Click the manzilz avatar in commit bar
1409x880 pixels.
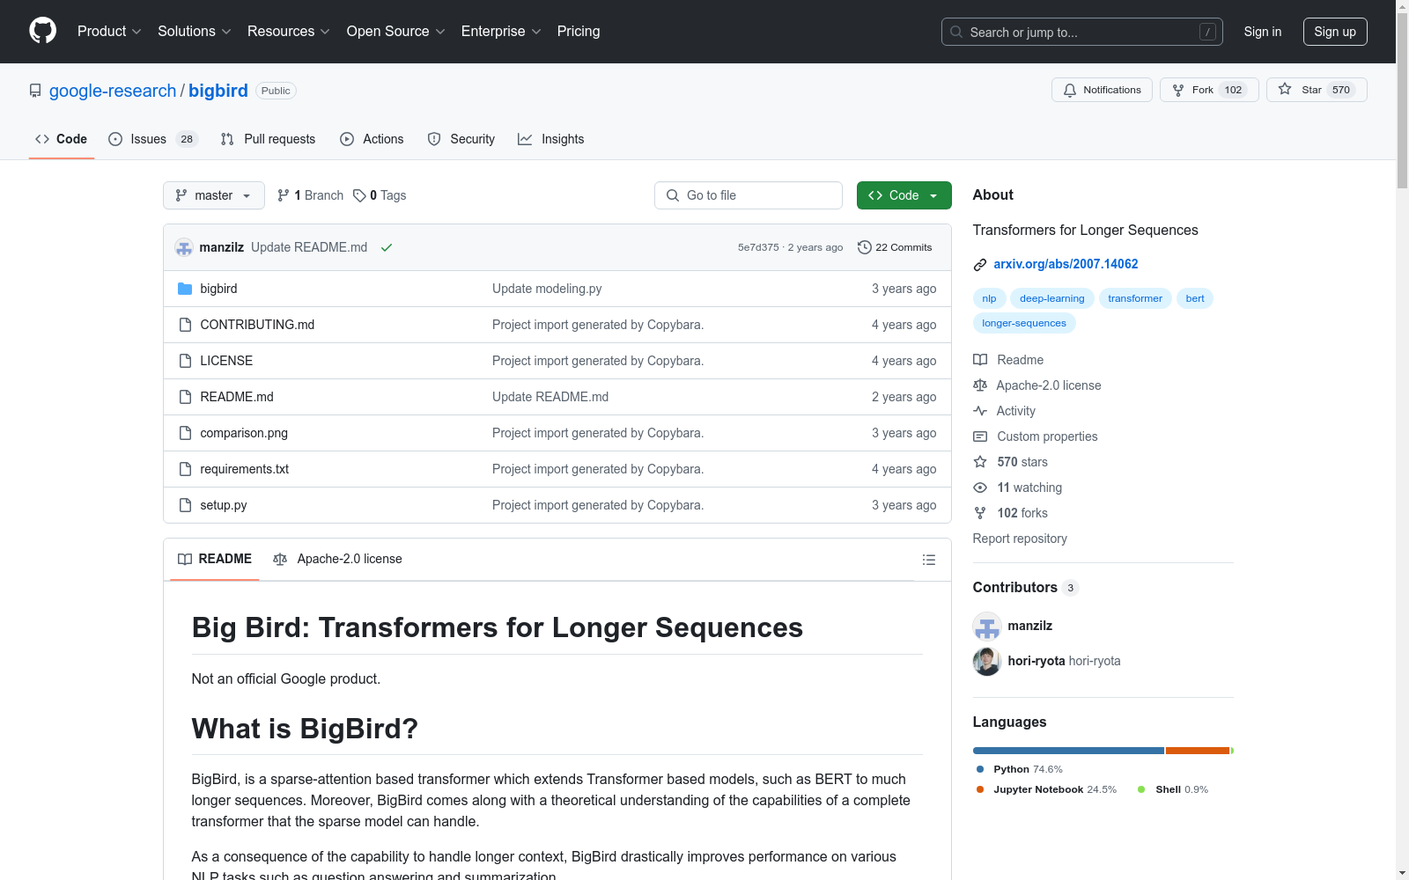point(184,247)
